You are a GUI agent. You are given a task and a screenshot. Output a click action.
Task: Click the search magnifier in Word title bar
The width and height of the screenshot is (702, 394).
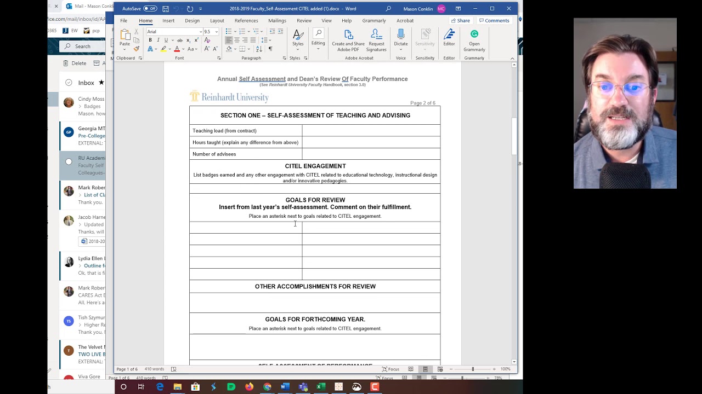point(388,9)
